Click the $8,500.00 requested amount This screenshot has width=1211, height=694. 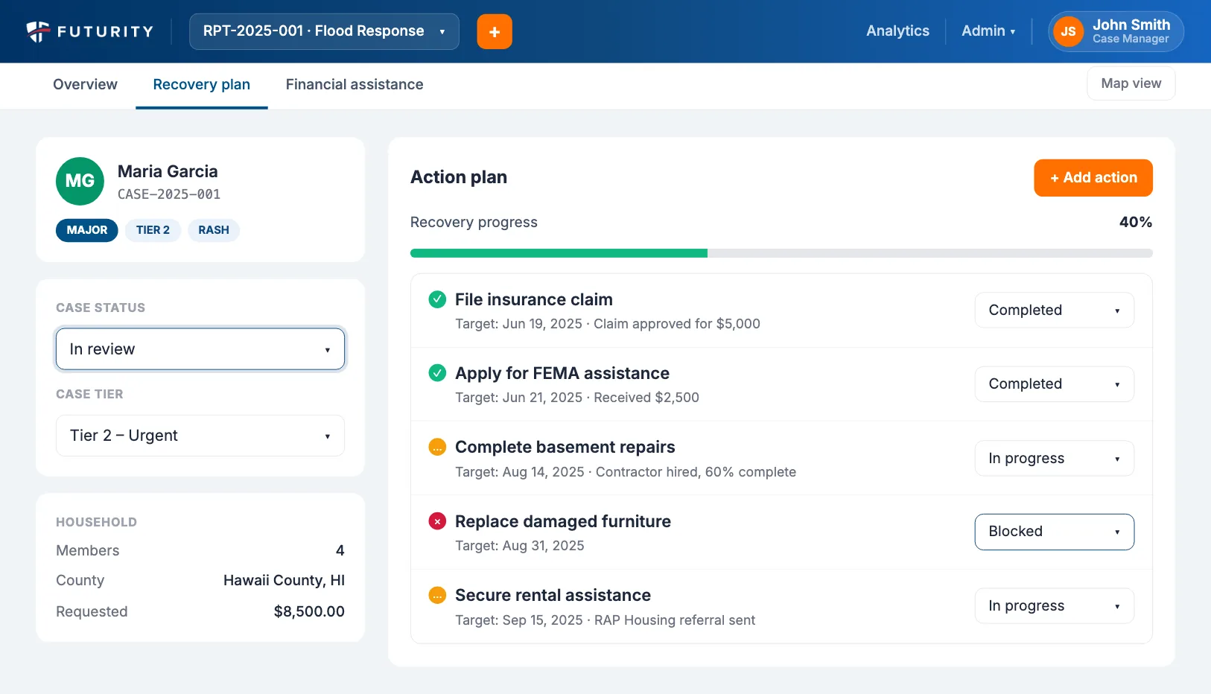click(309, 611)
